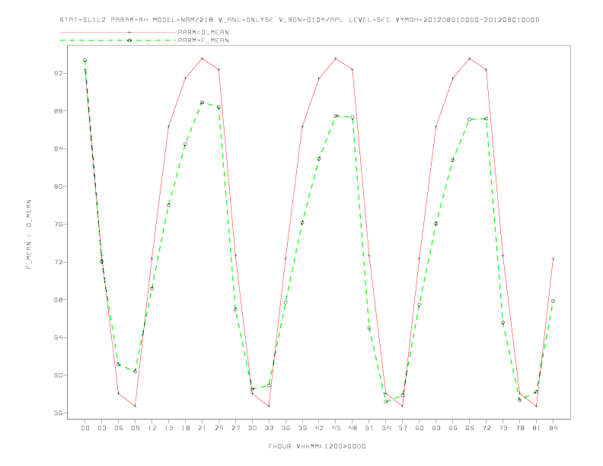Click x-axis forecast hour label 12
Image resolution: width=603 pixels, height=466 pixels.
(152, 428)
